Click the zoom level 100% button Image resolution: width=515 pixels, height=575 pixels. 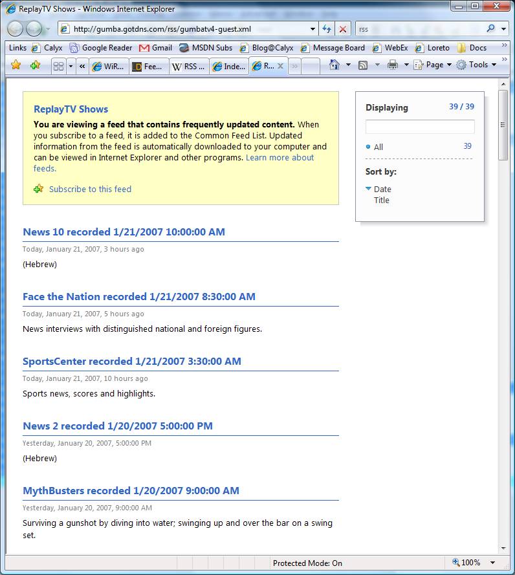coord(466,563)
